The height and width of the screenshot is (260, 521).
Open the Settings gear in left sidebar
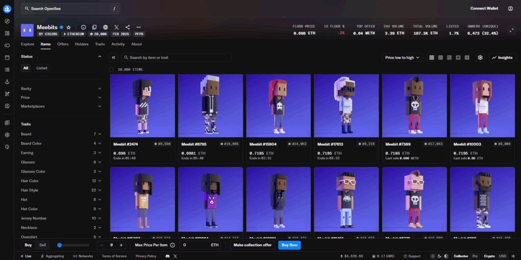click(x=7, y=135)
